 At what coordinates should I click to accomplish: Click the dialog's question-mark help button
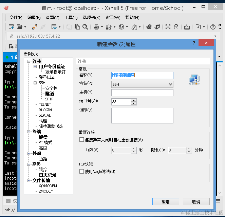[194, 43]
